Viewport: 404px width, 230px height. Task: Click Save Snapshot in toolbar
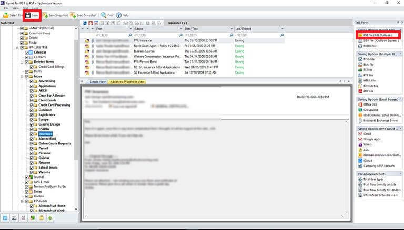[x=55, y=15]
